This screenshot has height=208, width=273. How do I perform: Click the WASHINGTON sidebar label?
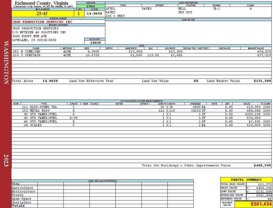[6, 62]
